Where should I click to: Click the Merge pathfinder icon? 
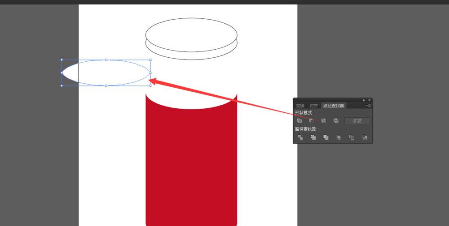326,137
